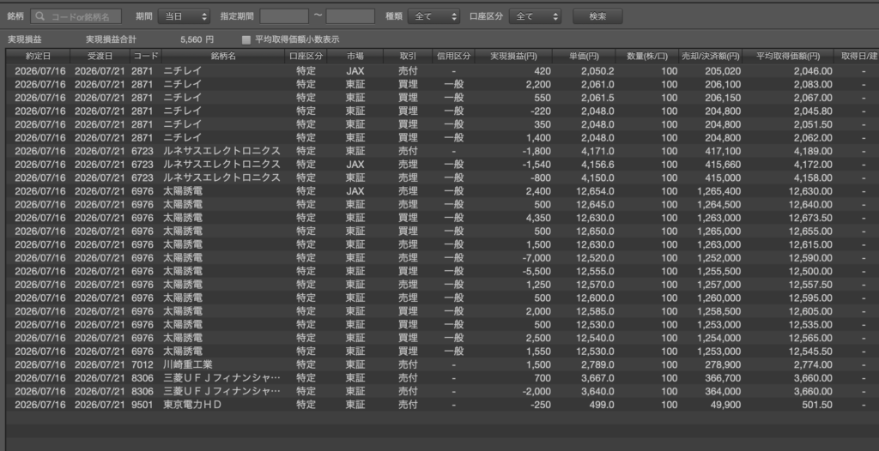Click the 12,585.0 unit price cell
The image size is (879, 451).
point(595,311)
